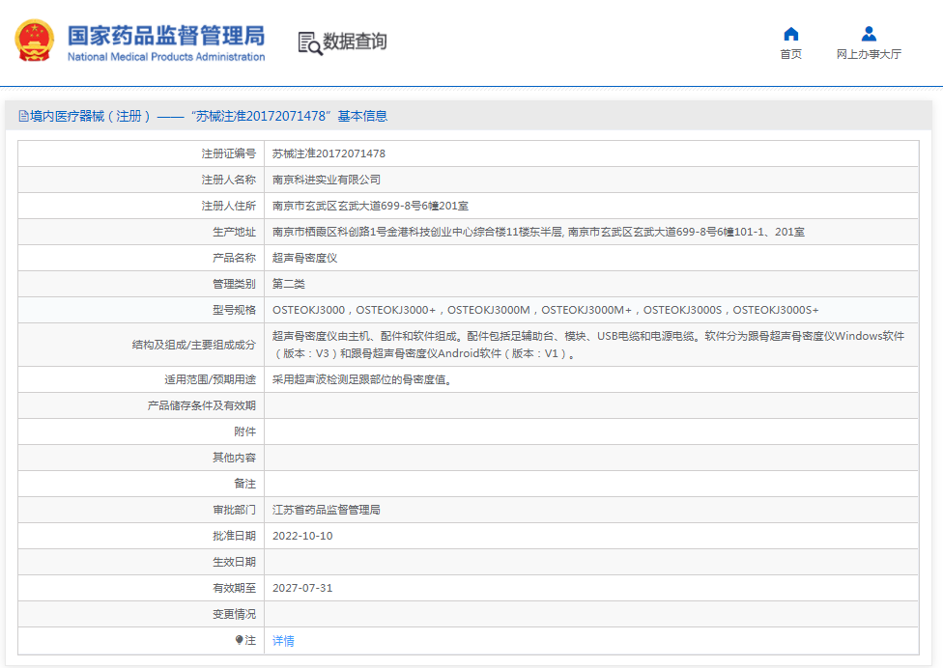Open the 详情 details link

(283, 640)
